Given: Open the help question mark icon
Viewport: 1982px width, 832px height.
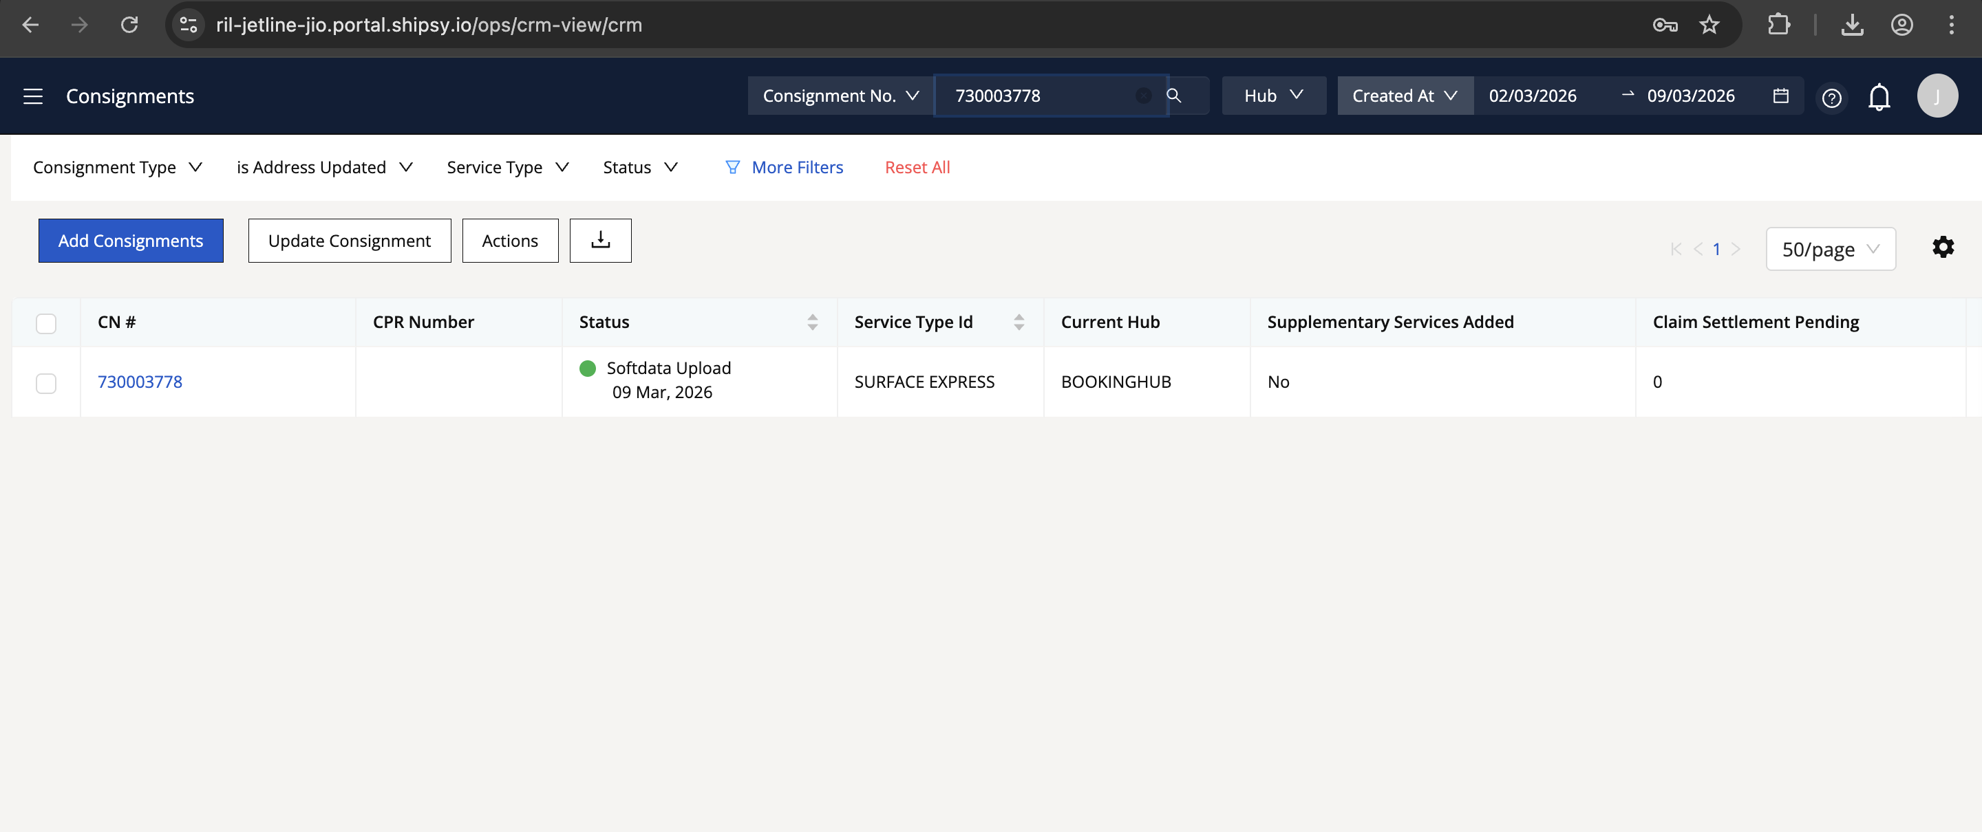Looking at the screenshot, I should [1831, 98].
